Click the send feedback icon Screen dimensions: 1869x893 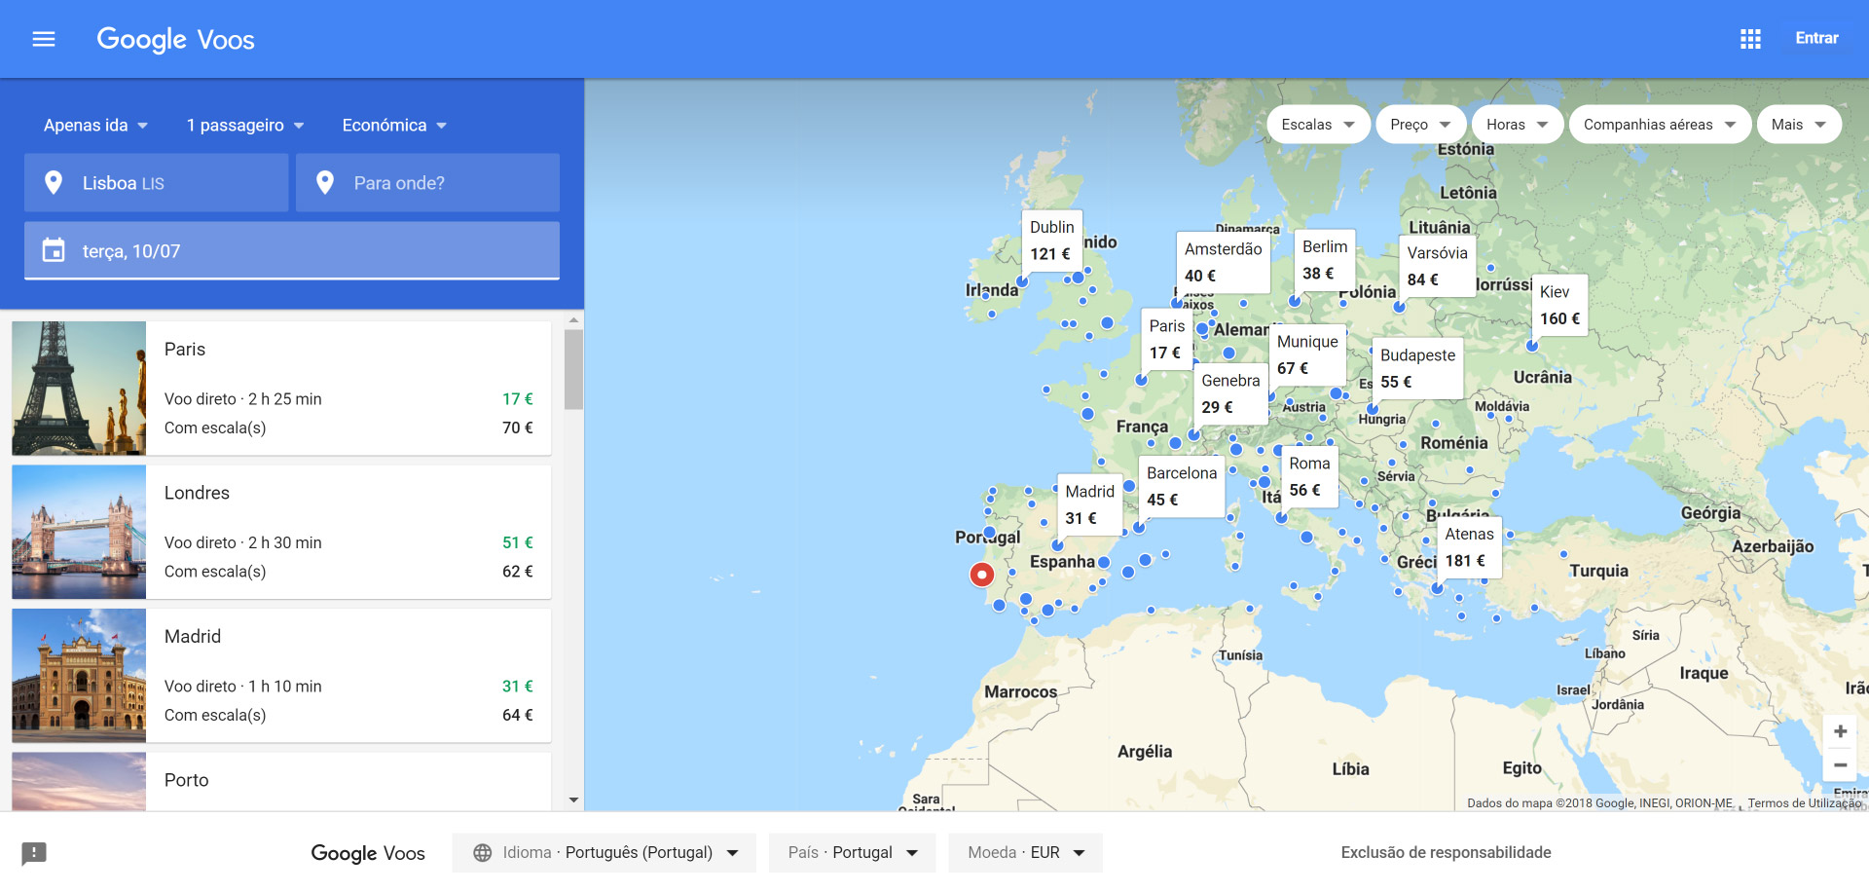tap(34, 854)
